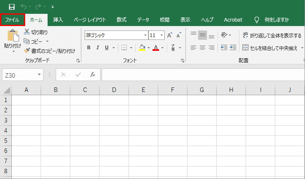This screenshot has width=305, height=179.
Task: Expand the font name dropdown arrow
Action: coord(145,35)
